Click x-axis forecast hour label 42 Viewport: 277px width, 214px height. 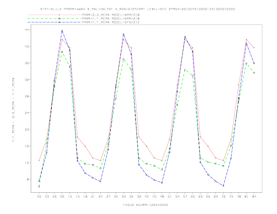tap(147, 197)
